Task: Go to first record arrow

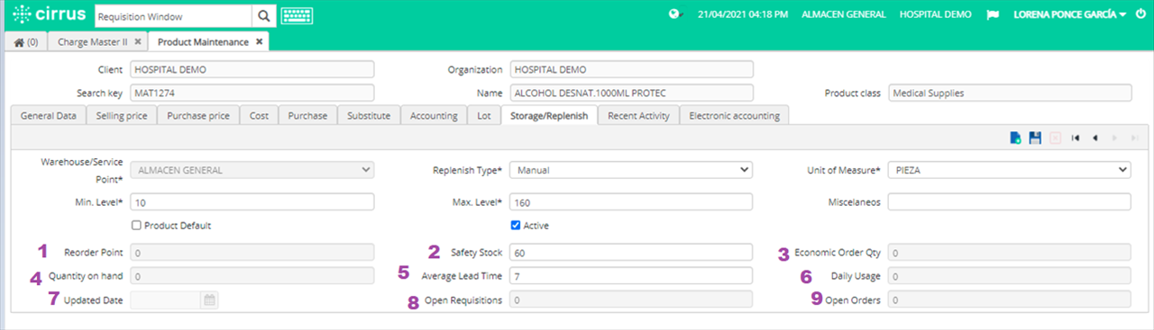Action: coord(1075,138)
